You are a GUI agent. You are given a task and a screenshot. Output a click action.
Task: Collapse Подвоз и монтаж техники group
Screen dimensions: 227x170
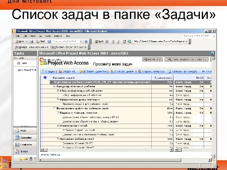coord(58,113)
